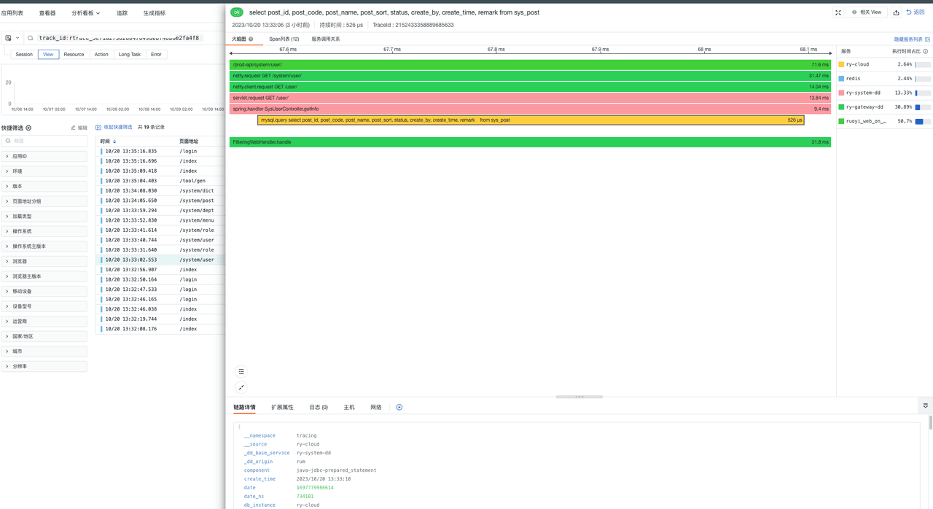Click the 编辑 edit pencil button
Screen dimensions: 933x509
click(x=79, y=128)
